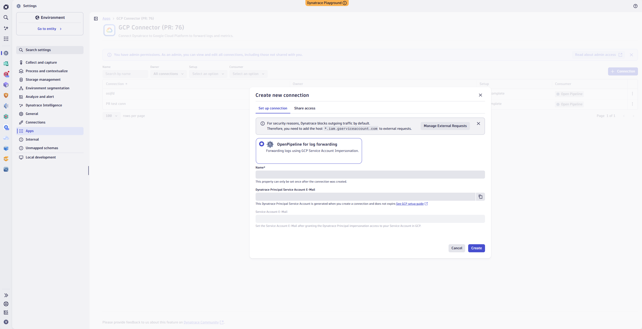This screenshot has width=642, height=329.
Task: Close the Create new connection dialog
Action: tap(480, 95)
